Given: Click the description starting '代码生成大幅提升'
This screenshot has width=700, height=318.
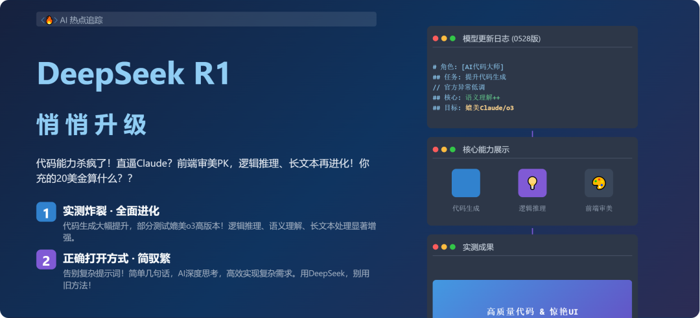Looking at the screenshot, I should click(219, 231).
